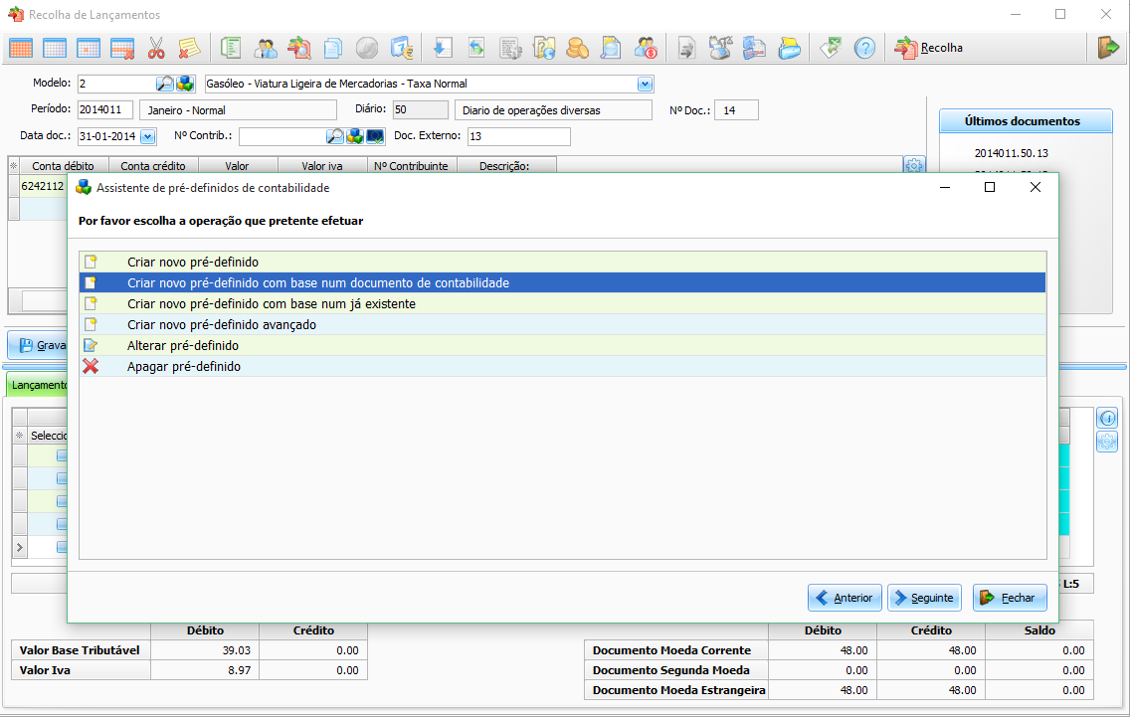This screenshot has height=717, width=1130.
Task: Click the Lançamentos tab behind the dialog
Action: click(x=37, y=385)
